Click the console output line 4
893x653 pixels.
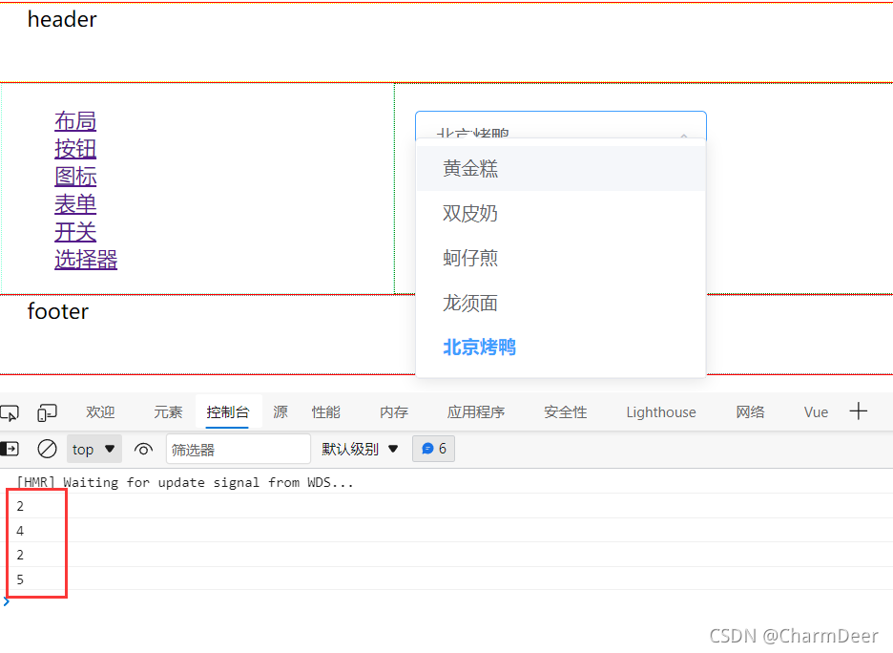[20, 531]
